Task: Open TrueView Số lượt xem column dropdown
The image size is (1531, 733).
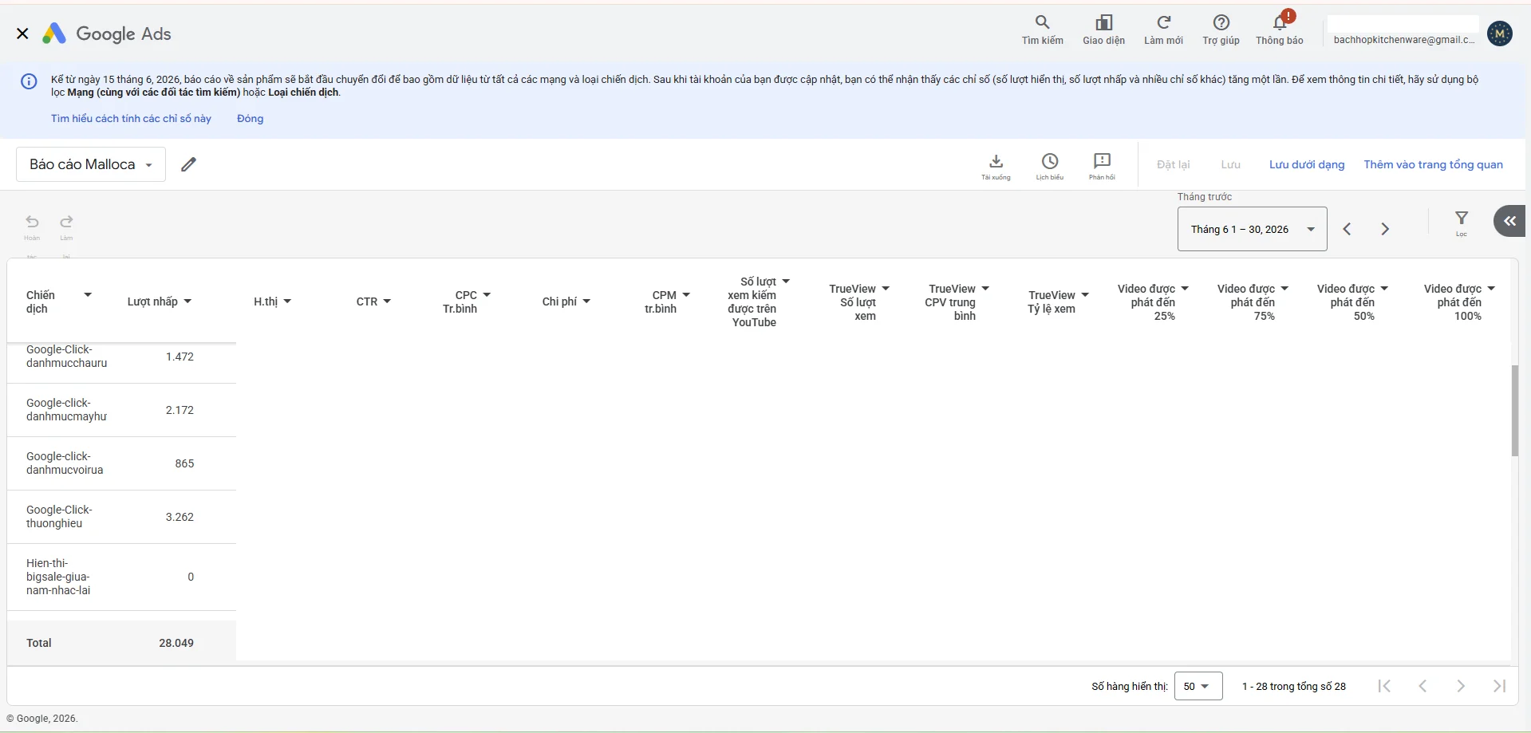Action: click(886, 289)
